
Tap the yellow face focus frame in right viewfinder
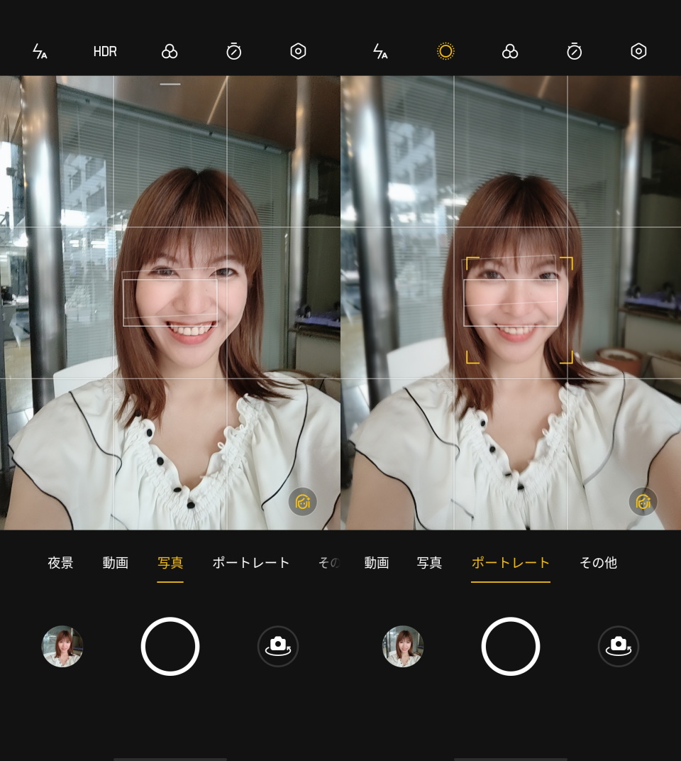pos(519,311)
